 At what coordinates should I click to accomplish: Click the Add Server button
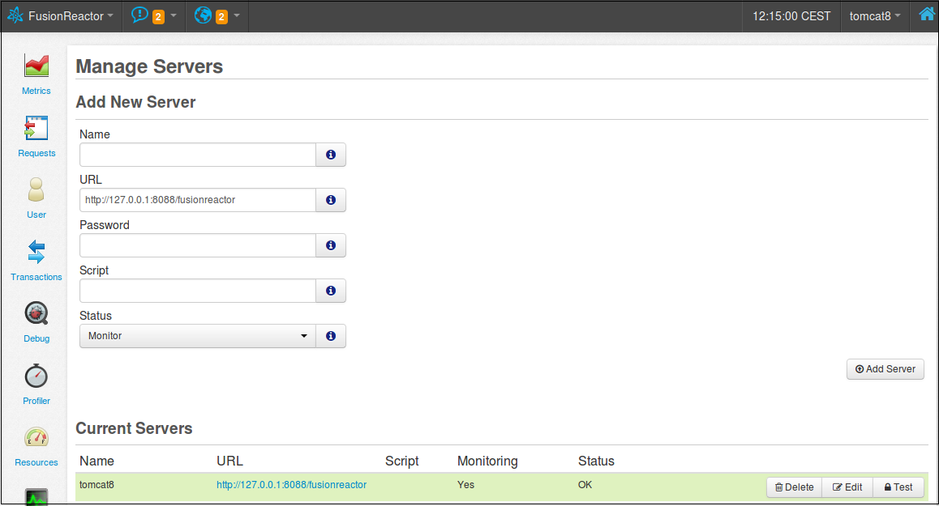(885, 369)
